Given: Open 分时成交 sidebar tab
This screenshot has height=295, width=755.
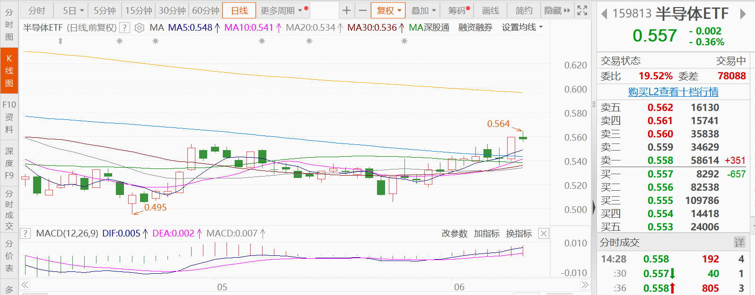Looking at the screenshot, I should point(9,210).
